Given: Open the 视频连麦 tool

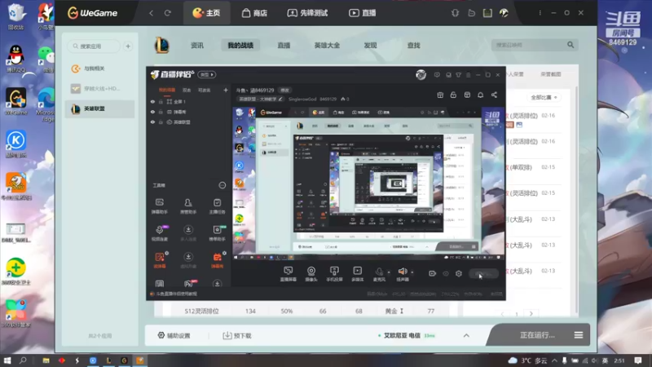Looking at the screenshot, I should [159, 233].
